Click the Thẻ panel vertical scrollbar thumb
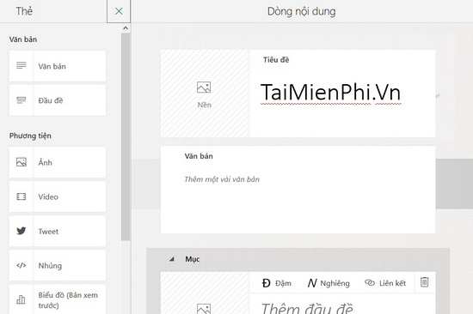Viewport: 473px width, 314px height. pyautogui.click(x=126, y=136)
